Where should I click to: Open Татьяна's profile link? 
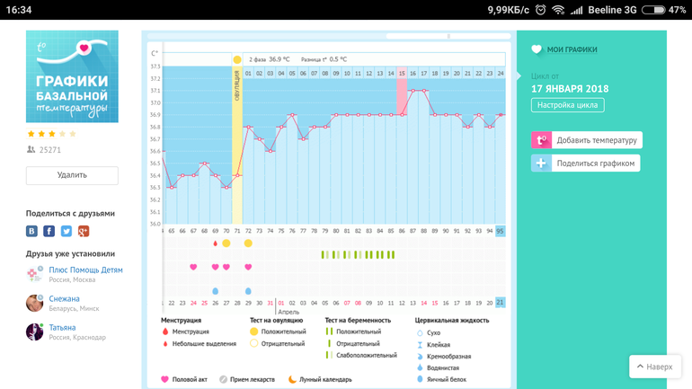pos(62,328)
